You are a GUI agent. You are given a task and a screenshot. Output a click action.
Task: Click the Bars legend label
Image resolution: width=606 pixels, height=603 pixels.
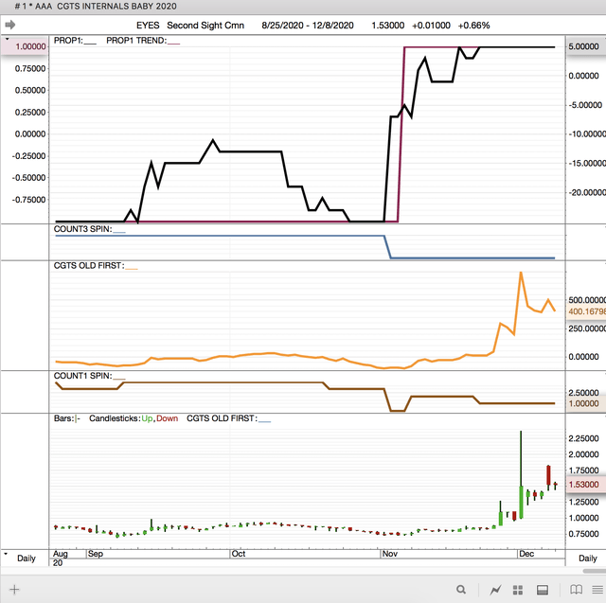tap(63, 418)
